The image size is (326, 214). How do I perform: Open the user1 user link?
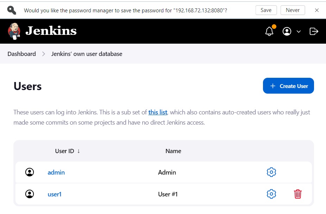55,194
